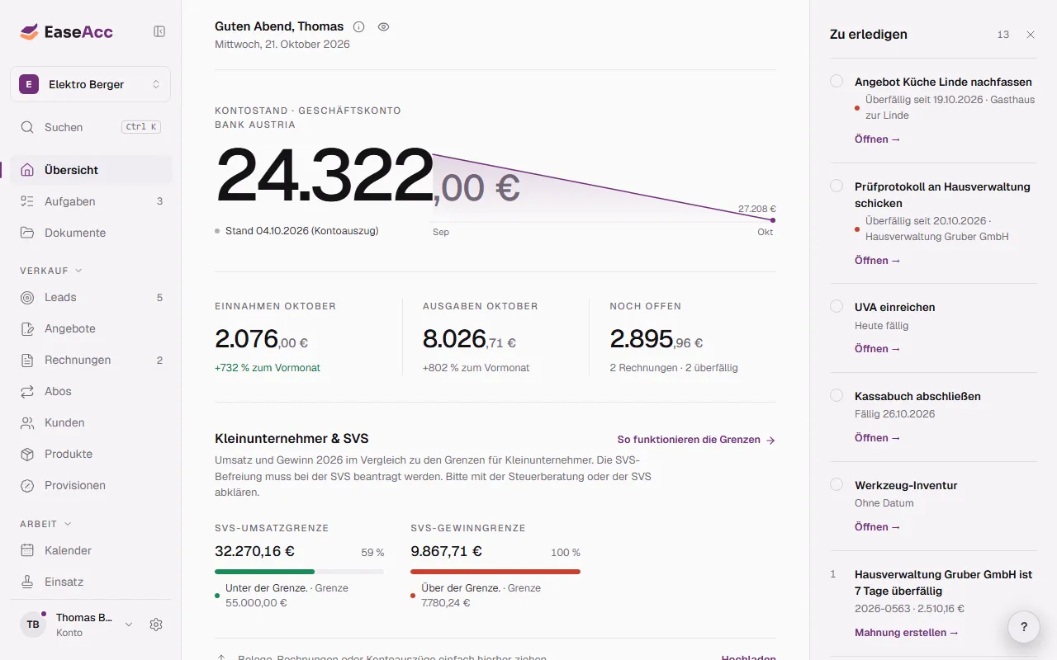Click Mahnung erstellen link
This screenshot has height=660, width=1057.
(x=907, y=633)
